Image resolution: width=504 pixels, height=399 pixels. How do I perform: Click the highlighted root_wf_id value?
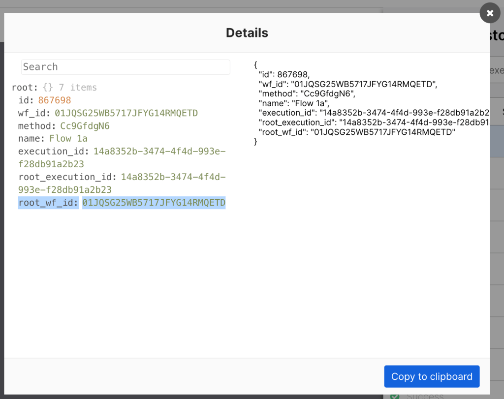click(154, 203)
